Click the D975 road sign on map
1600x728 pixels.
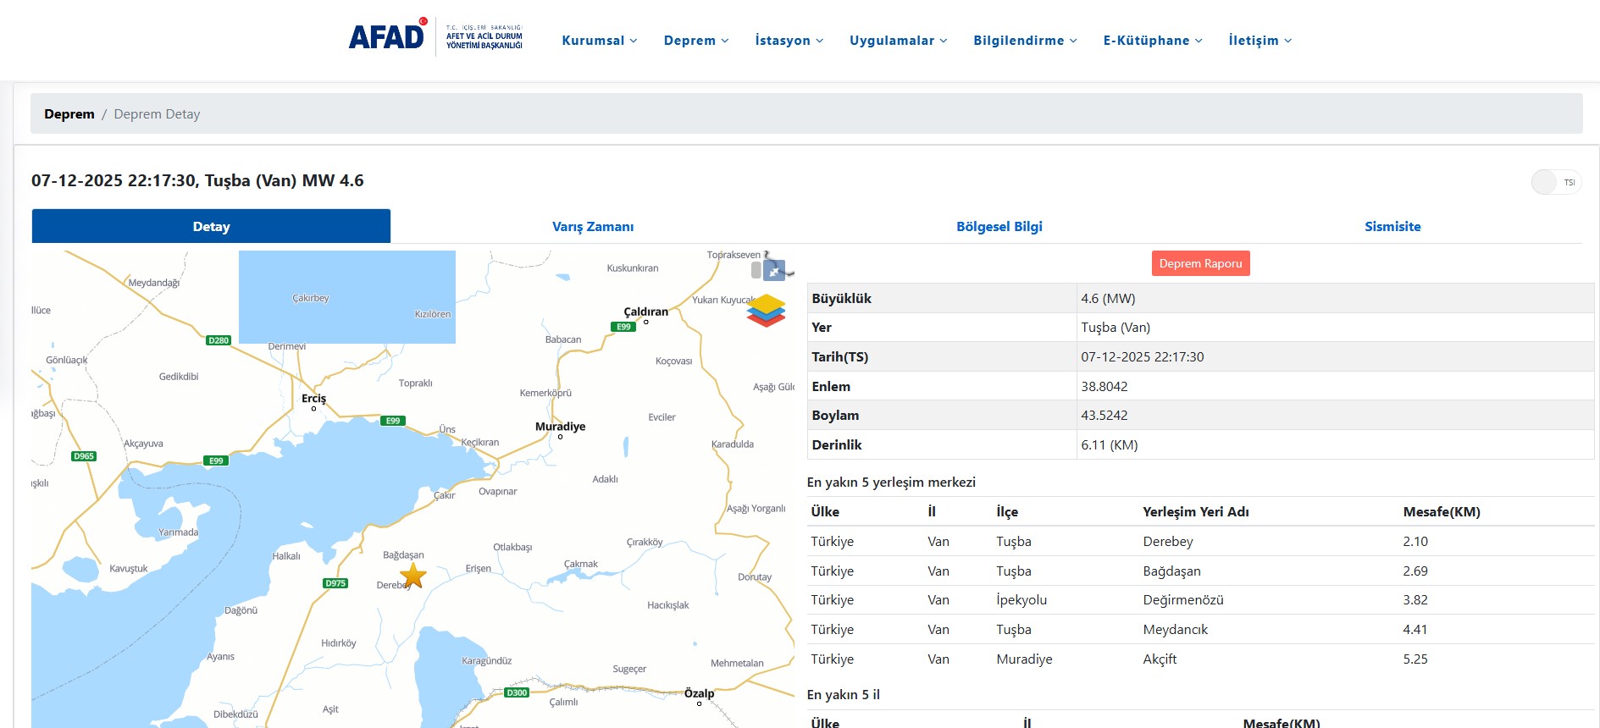coord(335,583)
